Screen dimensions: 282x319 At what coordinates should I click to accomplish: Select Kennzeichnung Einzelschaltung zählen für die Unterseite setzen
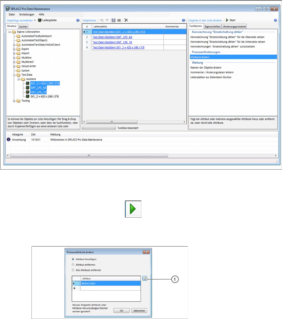(228, 42)
